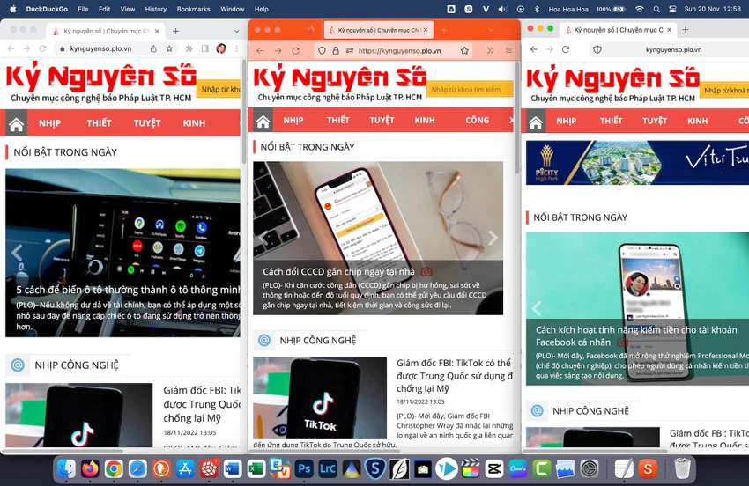
Task: Open the Bookmarks menu
Action: click(x=194, y=9)
